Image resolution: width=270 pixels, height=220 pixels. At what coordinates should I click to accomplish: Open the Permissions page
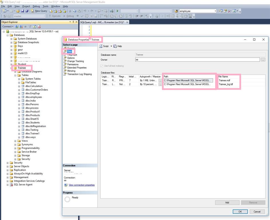tap(73, 64)
